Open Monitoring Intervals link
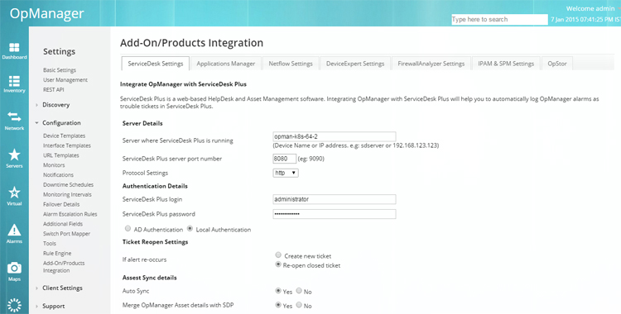This screenshot has width=621, height=314. [x=67, y=194]
